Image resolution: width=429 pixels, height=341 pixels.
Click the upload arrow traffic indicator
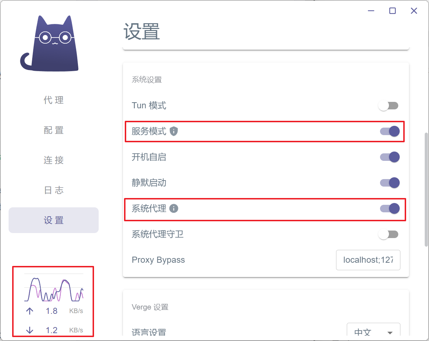click(x=29, y=311)
